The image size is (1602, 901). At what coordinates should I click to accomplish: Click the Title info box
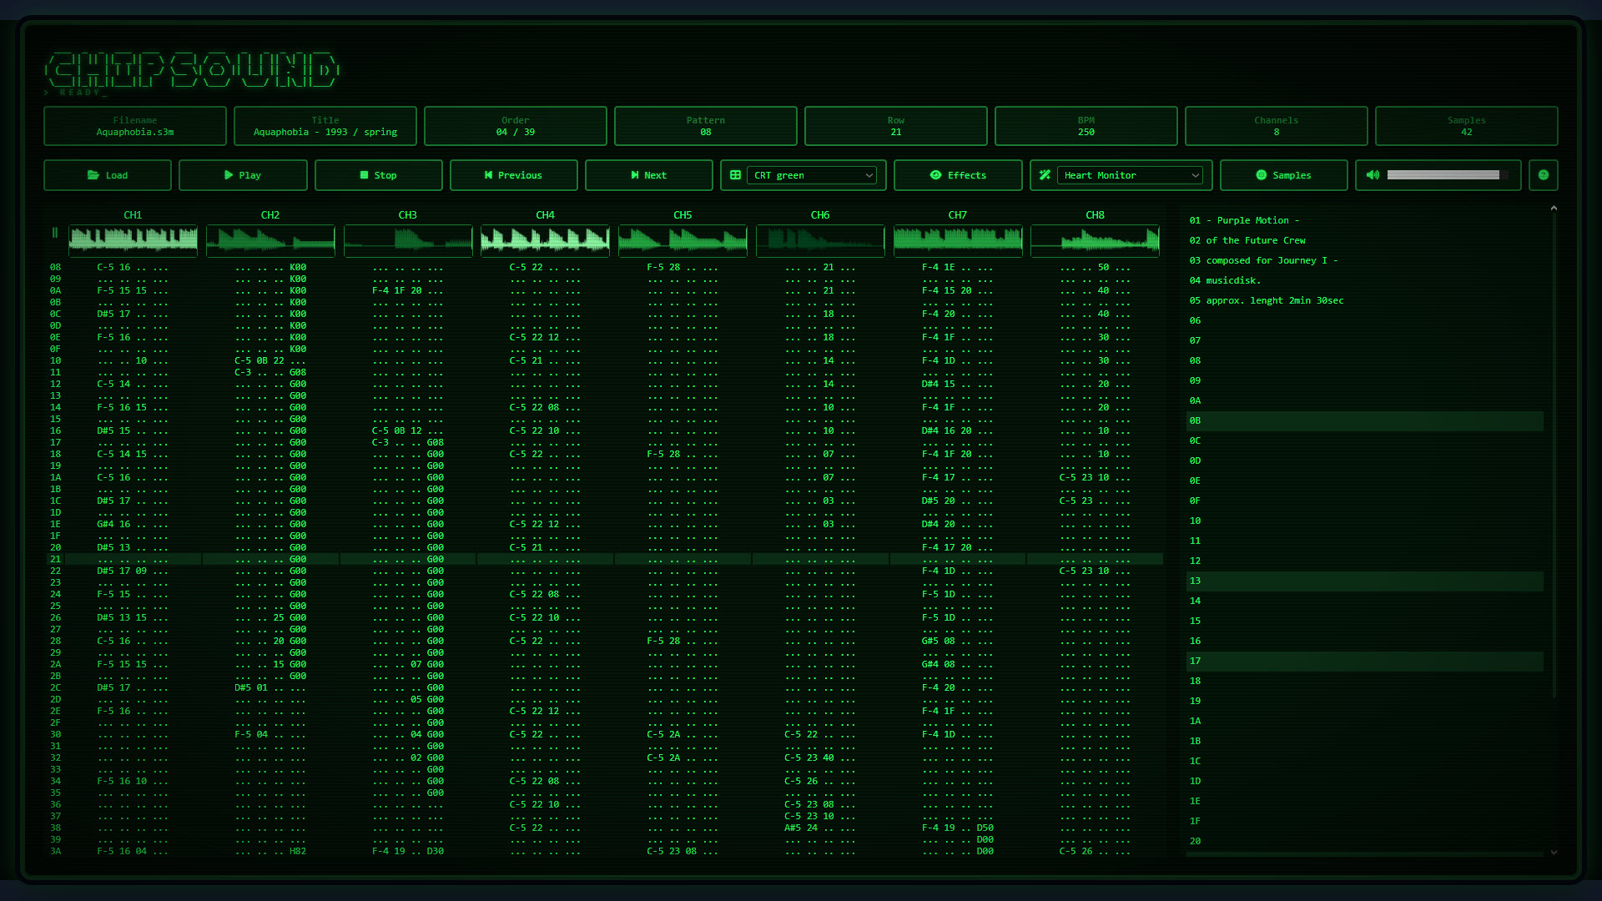pos(325,126)
